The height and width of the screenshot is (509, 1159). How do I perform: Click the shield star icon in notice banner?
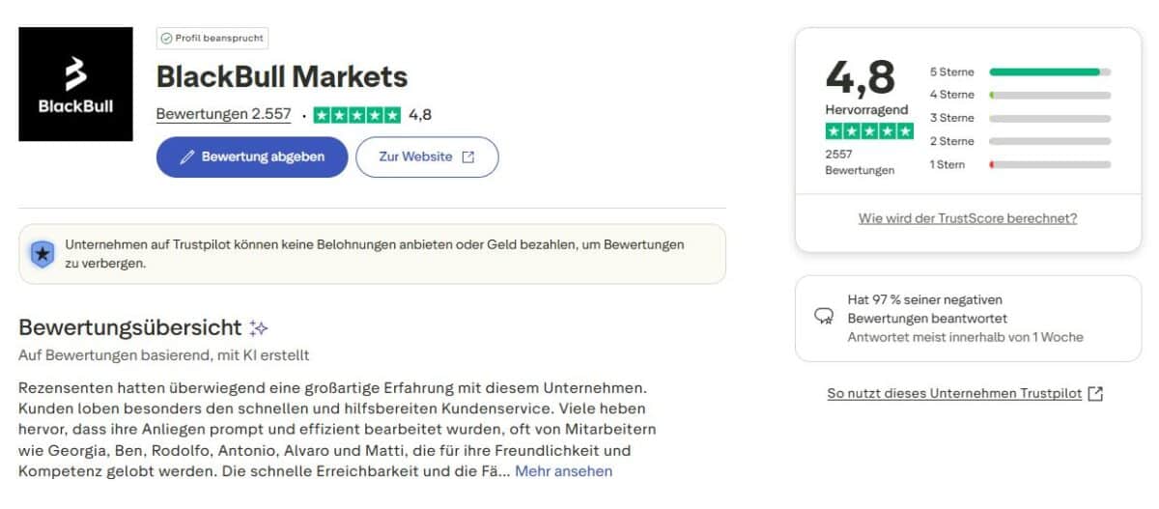[42, 254]
